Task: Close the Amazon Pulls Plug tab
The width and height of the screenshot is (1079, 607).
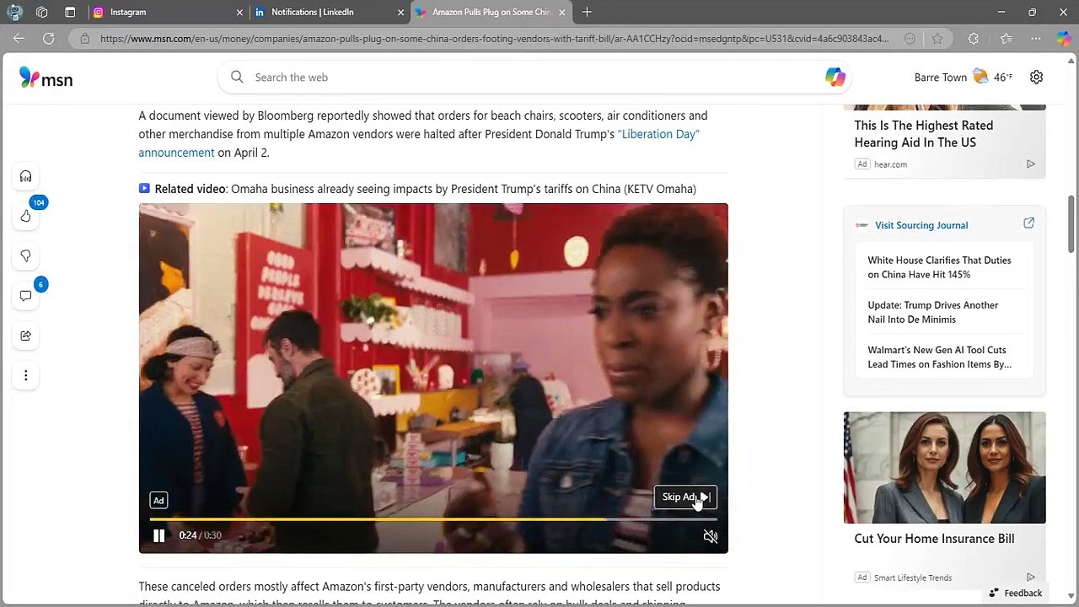Action: 561,13
